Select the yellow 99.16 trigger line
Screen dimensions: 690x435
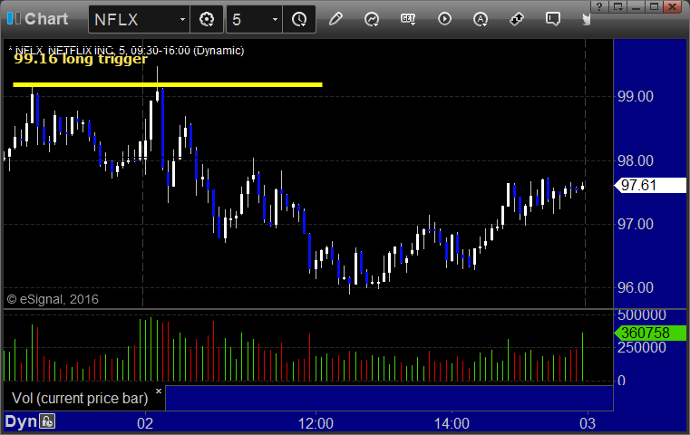coord(168,84)
